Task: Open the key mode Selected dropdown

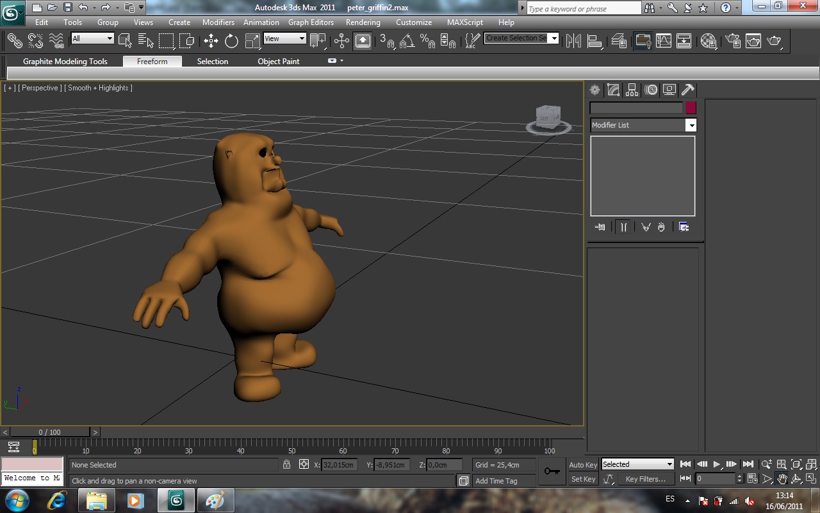Action: click(x=638, y=464)
